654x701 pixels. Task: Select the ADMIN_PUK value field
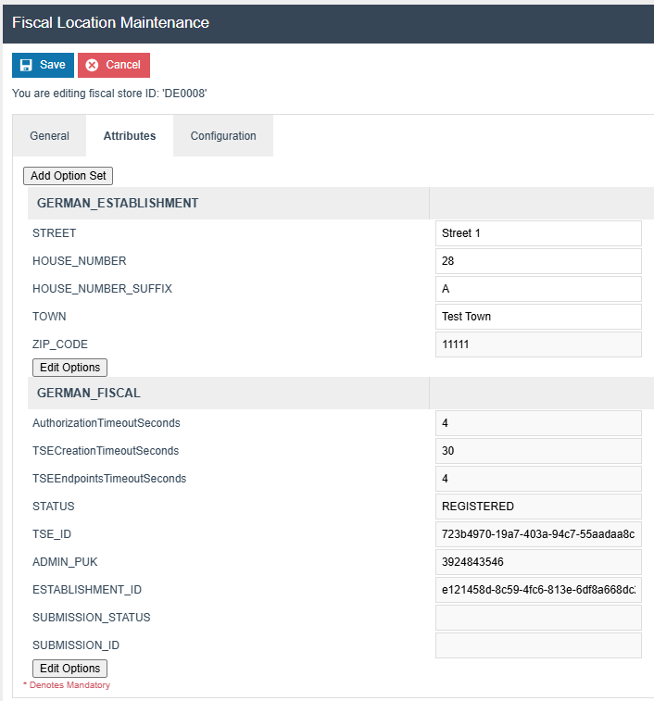tap(538, 562)
